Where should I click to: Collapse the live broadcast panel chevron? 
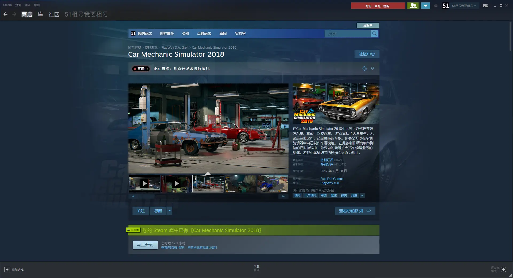372,68
